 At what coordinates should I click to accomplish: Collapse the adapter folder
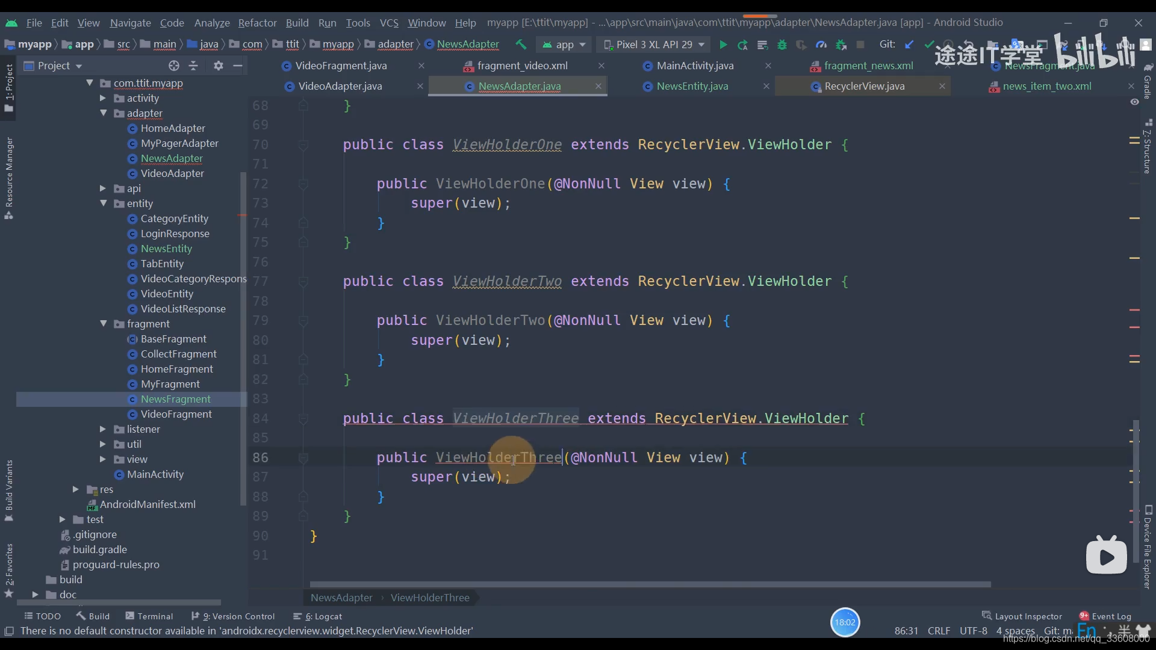pyautogui.click(x=103, y=113)
